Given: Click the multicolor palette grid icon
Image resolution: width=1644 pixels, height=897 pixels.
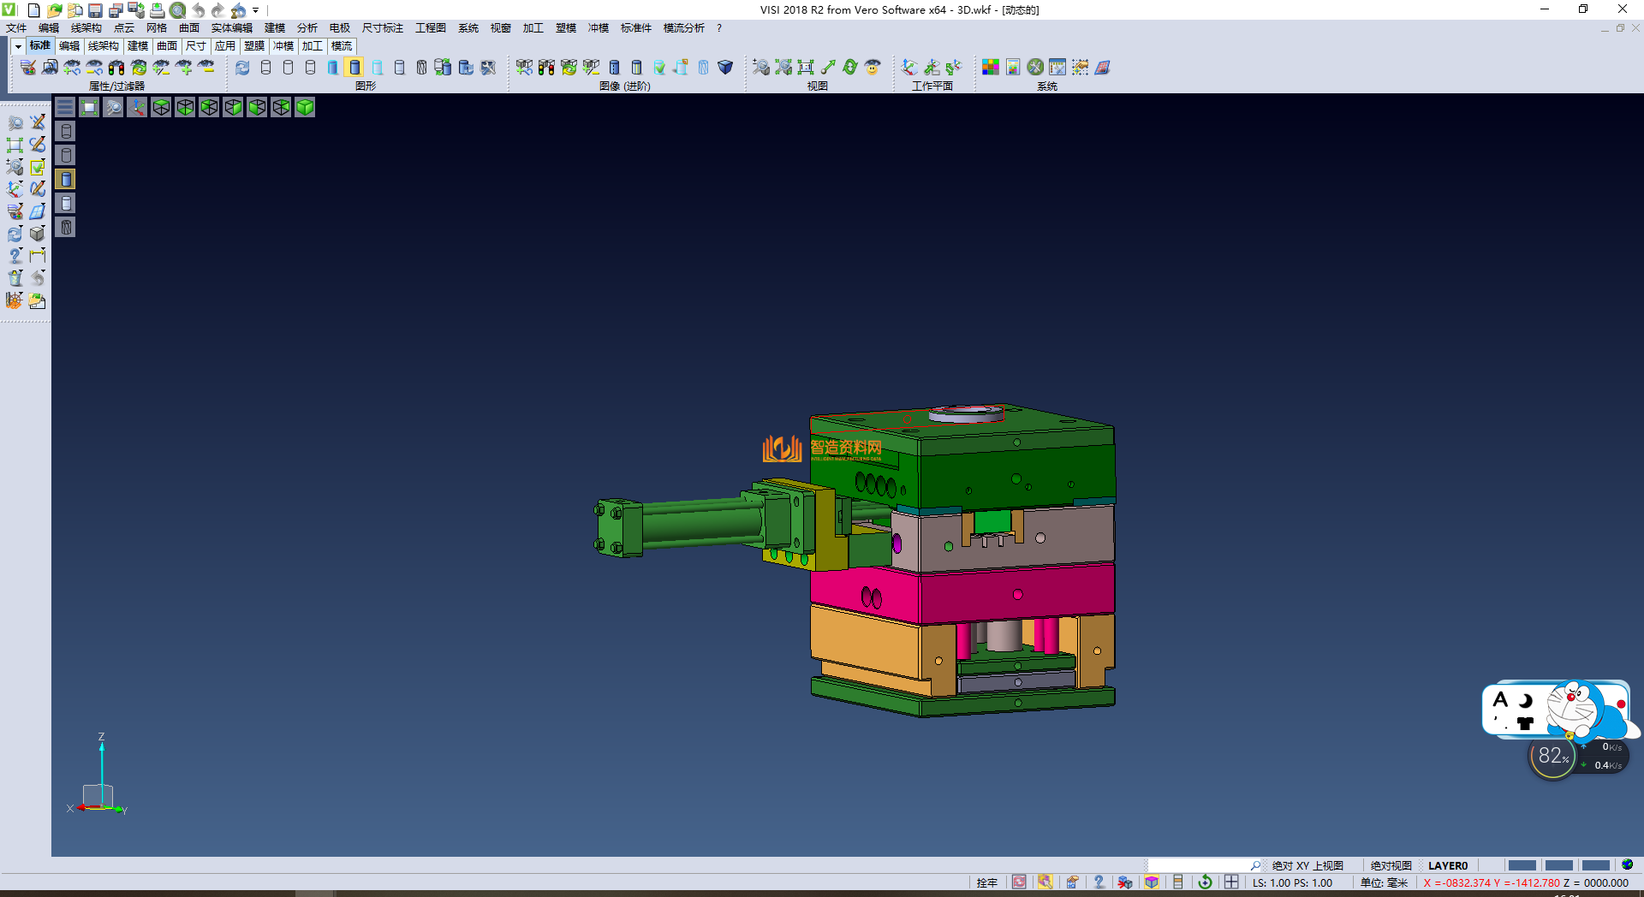Looking at the screenshot, I should pyautogui.click(x=991, y=68).
